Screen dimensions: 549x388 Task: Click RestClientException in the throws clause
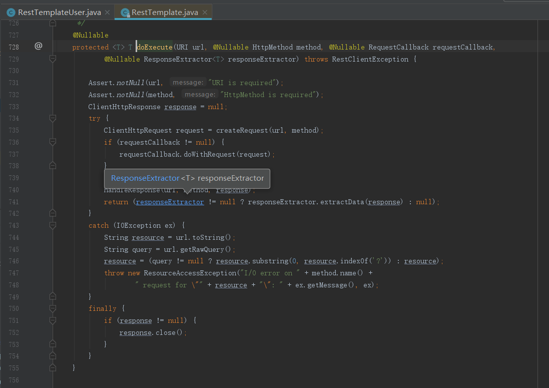tap(370, 59)
